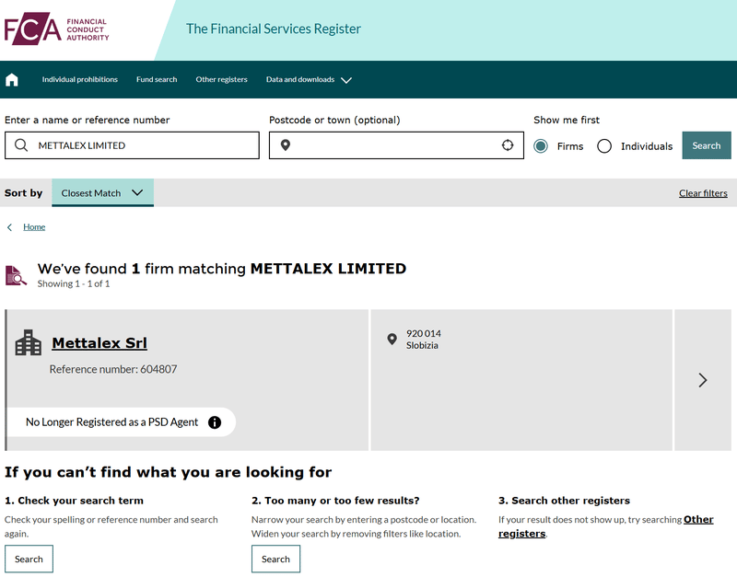Click the document search results icon
Viewport: 737px width, 577px height.
coord(16,275)
